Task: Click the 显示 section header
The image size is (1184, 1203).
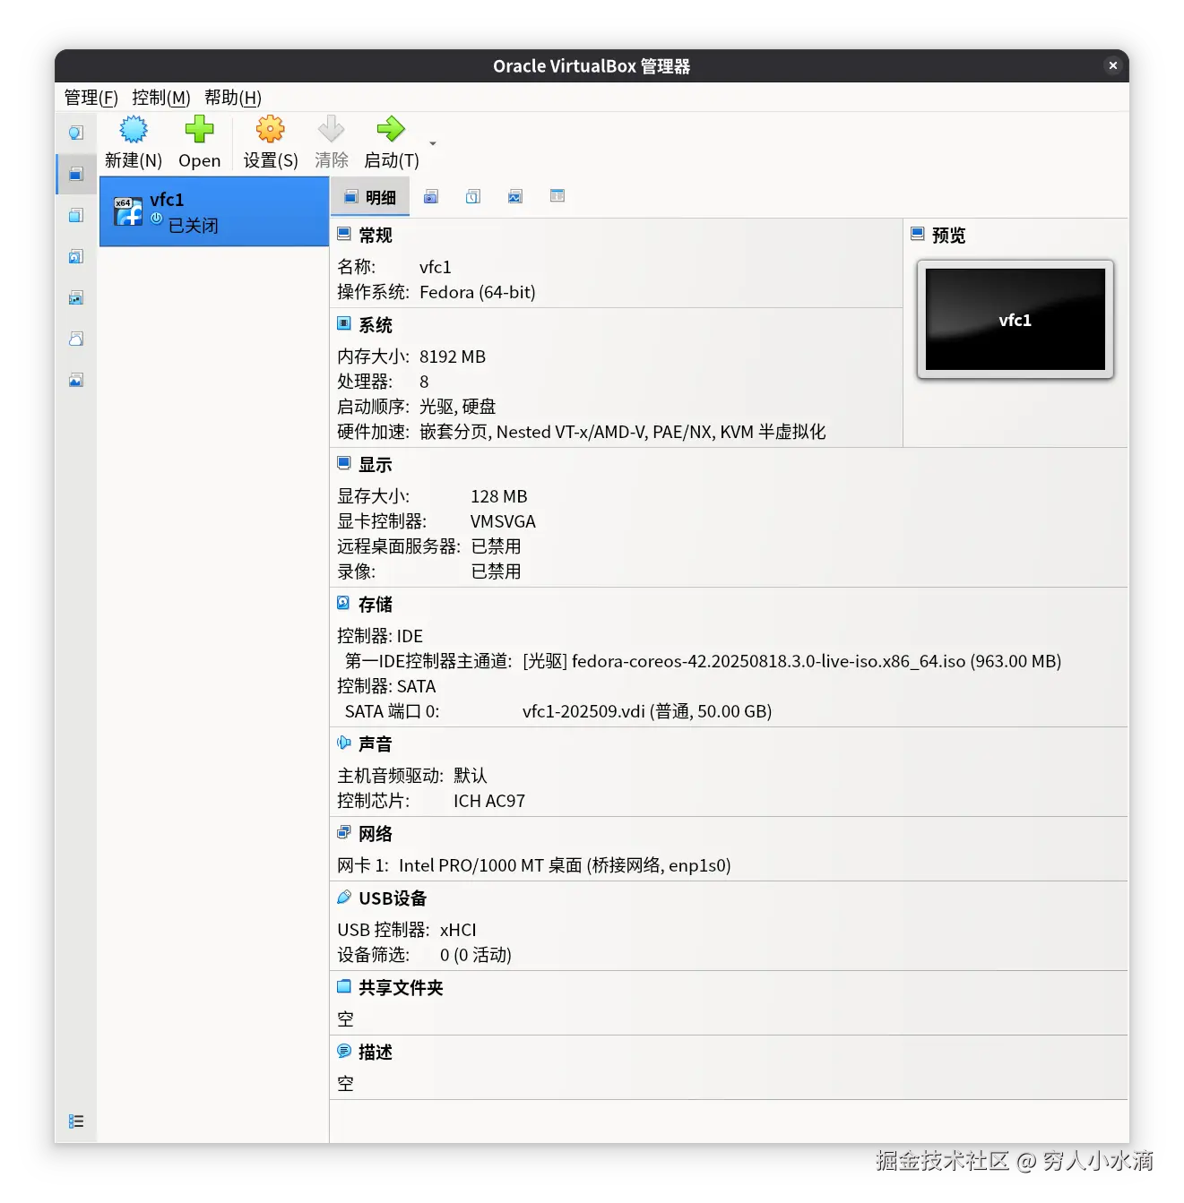Action: (x=376, y=465)
